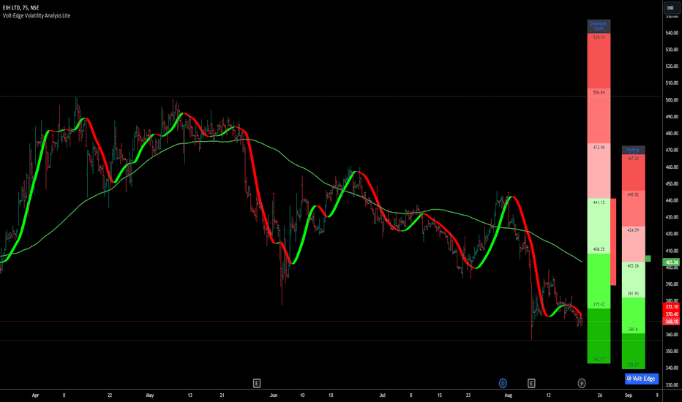Click the 330.00 price scale value
682x402 pixels.
click(672, 384)
